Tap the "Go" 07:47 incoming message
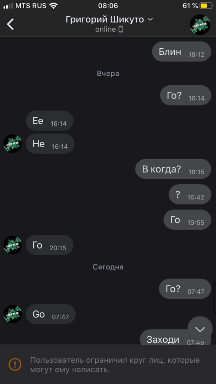Screen dimensions: 216x384 (x=51, y=314)
